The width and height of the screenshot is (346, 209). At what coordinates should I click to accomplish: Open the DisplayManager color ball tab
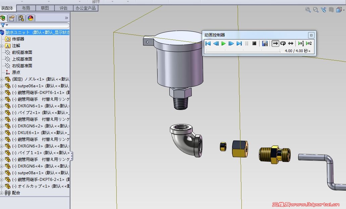[31, 18]
